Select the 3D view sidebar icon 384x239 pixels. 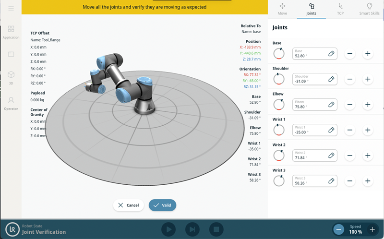point(11,77)
